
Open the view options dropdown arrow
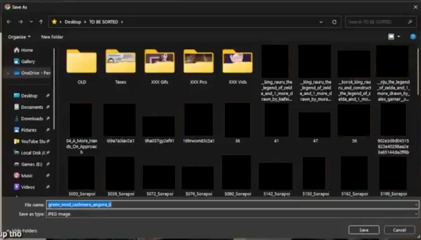(399, 37)
